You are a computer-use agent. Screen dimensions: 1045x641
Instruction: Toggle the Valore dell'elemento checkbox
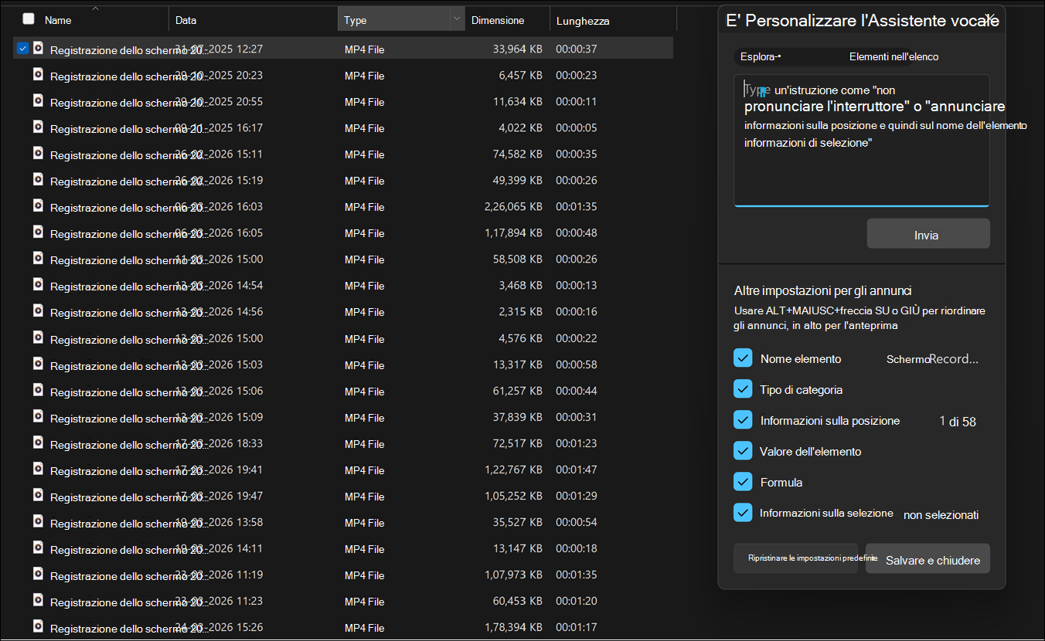pos(743,451)
